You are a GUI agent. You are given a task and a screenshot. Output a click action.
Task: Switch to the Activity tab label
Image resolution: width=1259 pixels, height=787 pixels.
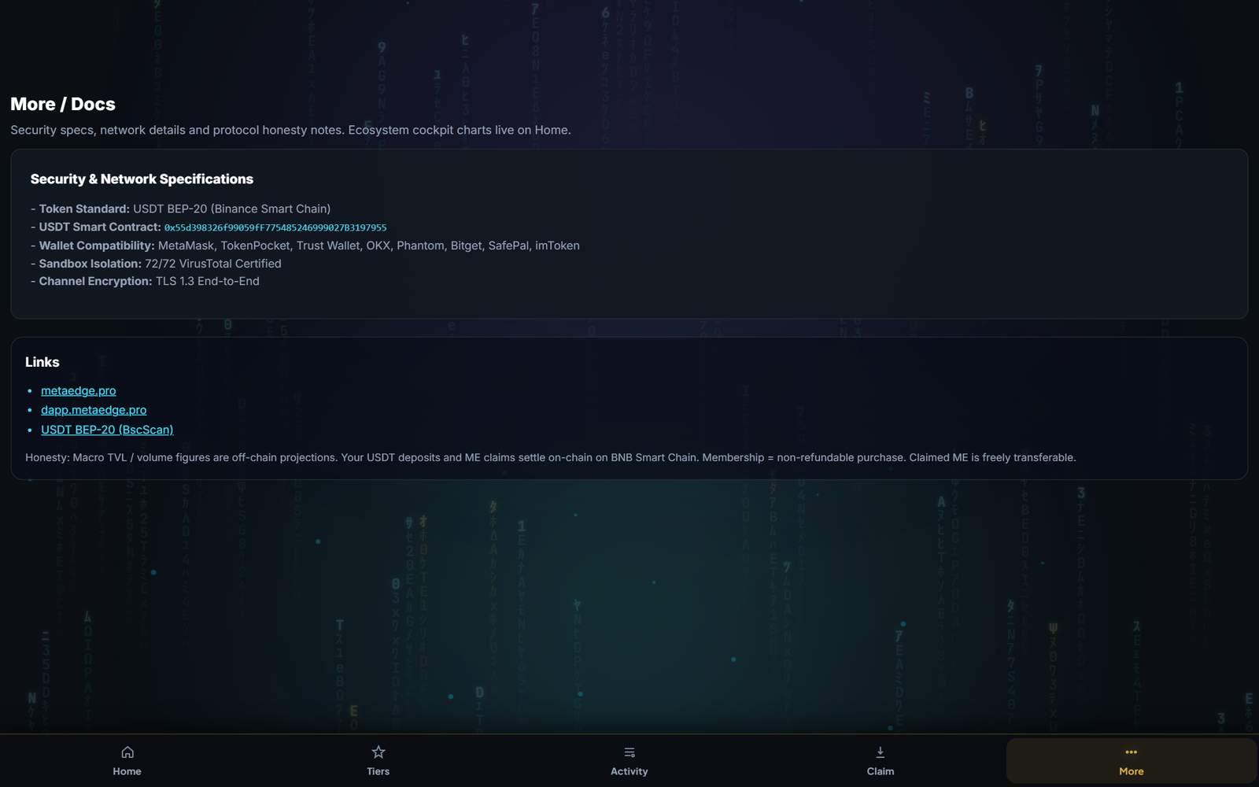(x=629, y=771)
